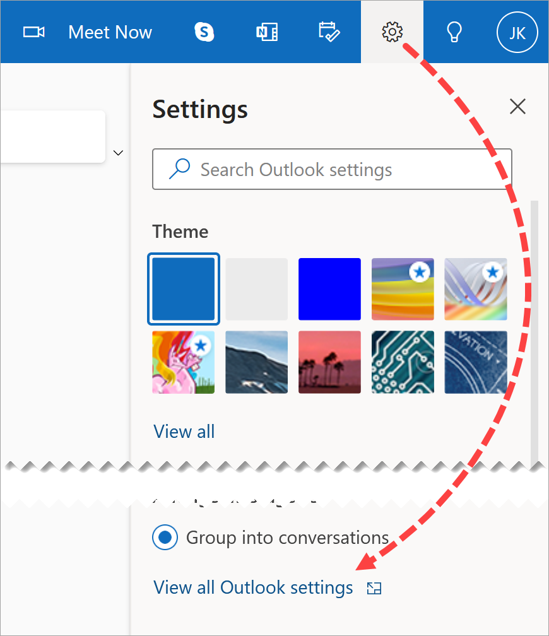Screen dimensions: 549x636
Task: Expand the dropdown chevron beside the left panel
Action: click(x=118, y=153)
